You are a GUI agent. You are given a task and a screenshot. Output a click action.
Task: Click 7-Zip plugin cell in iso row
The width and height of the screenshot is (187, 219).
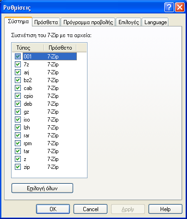pos(53,120)
